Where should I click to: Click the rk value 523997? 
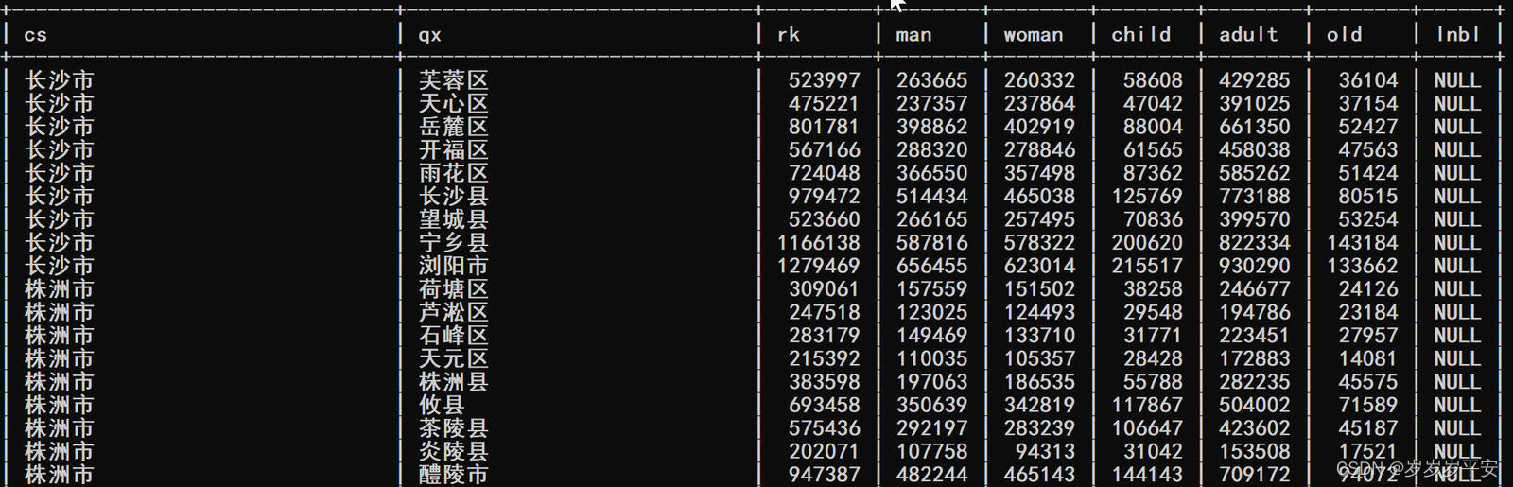[825, 80]
